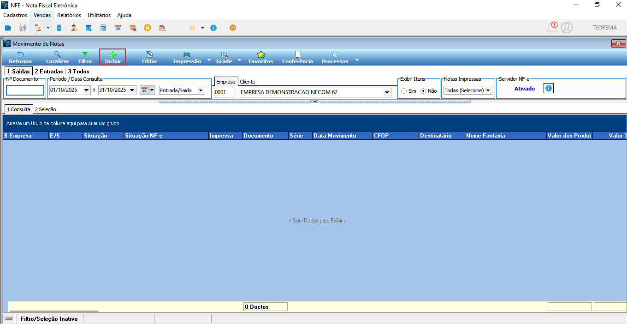Screen dimensions: 627x324
Task: Click the Conferência button
Action: click(297, 58)
